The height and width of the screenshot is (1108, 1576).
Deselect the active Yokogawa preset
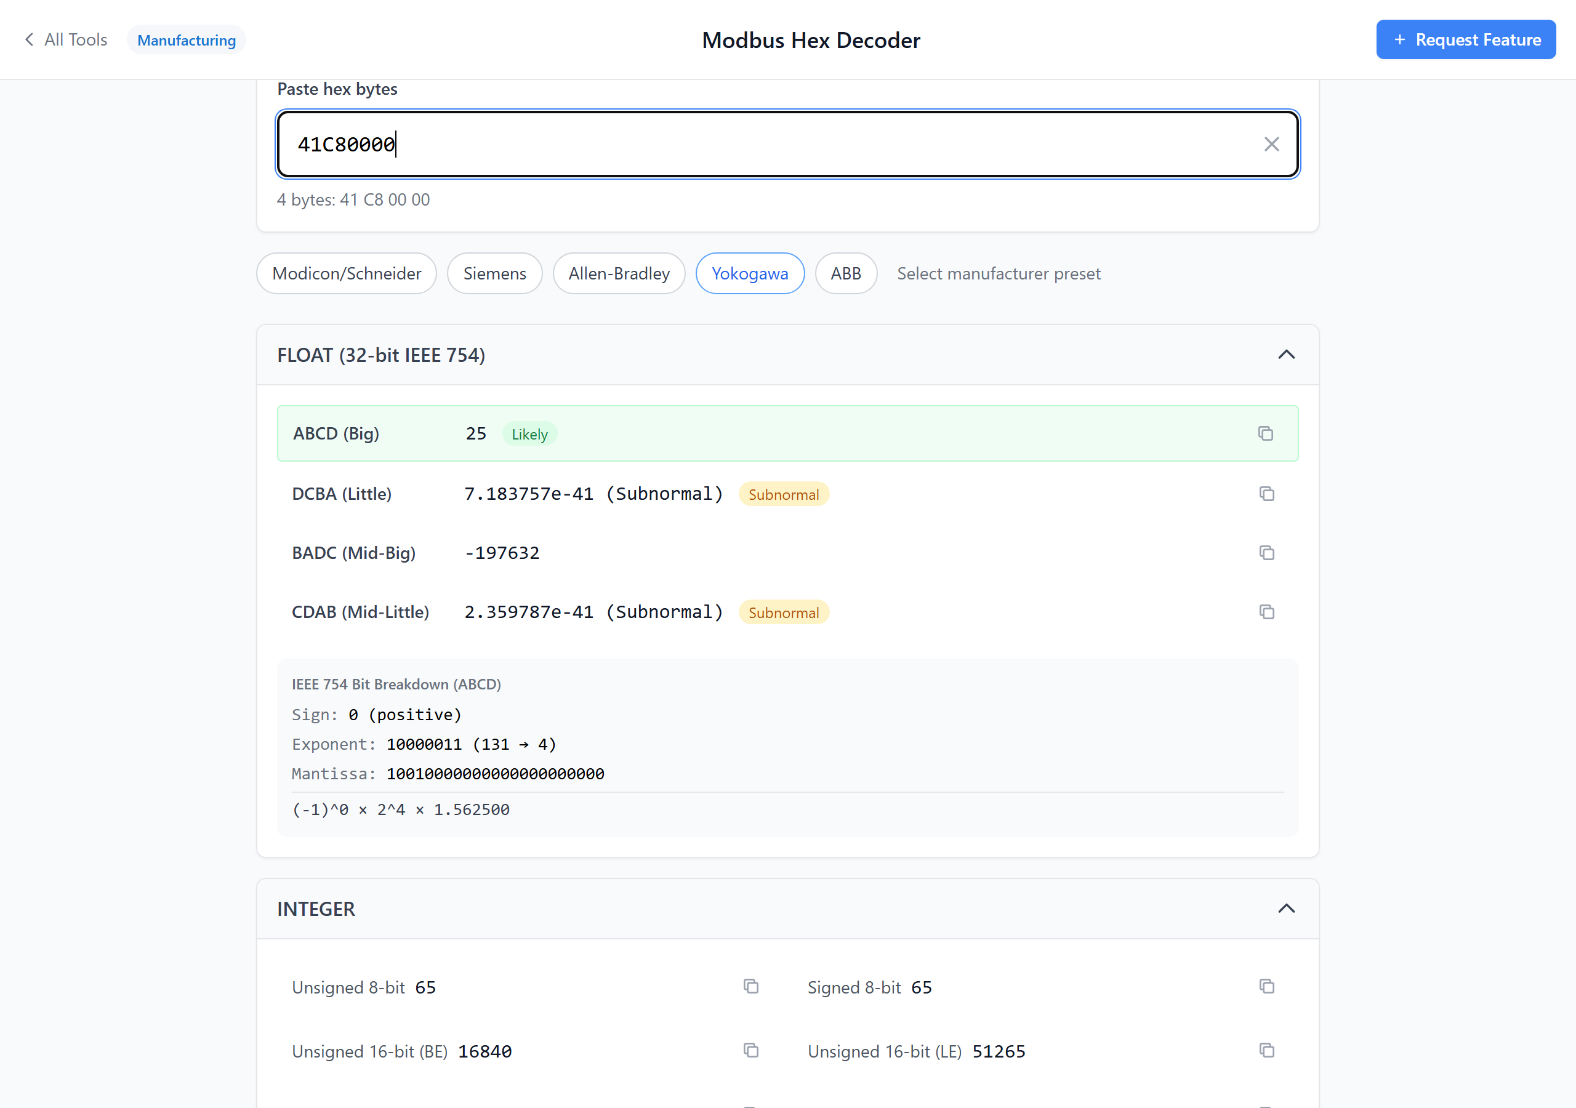(x=750, y=273)
